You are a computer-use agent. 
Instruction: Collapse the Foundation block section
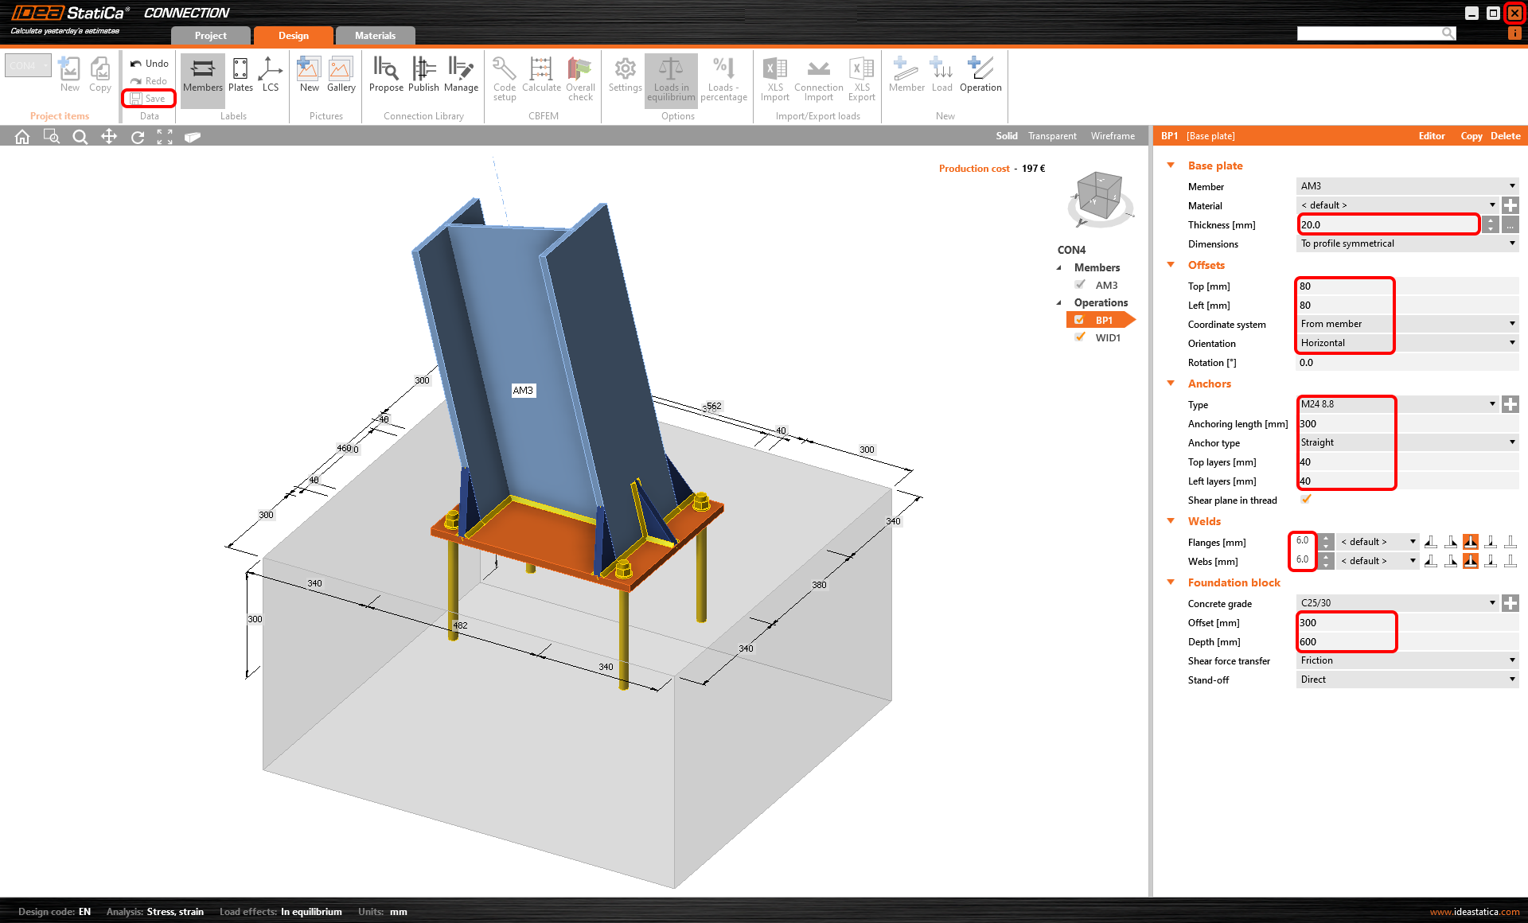pyautogui.click(x=1171, y=582)
